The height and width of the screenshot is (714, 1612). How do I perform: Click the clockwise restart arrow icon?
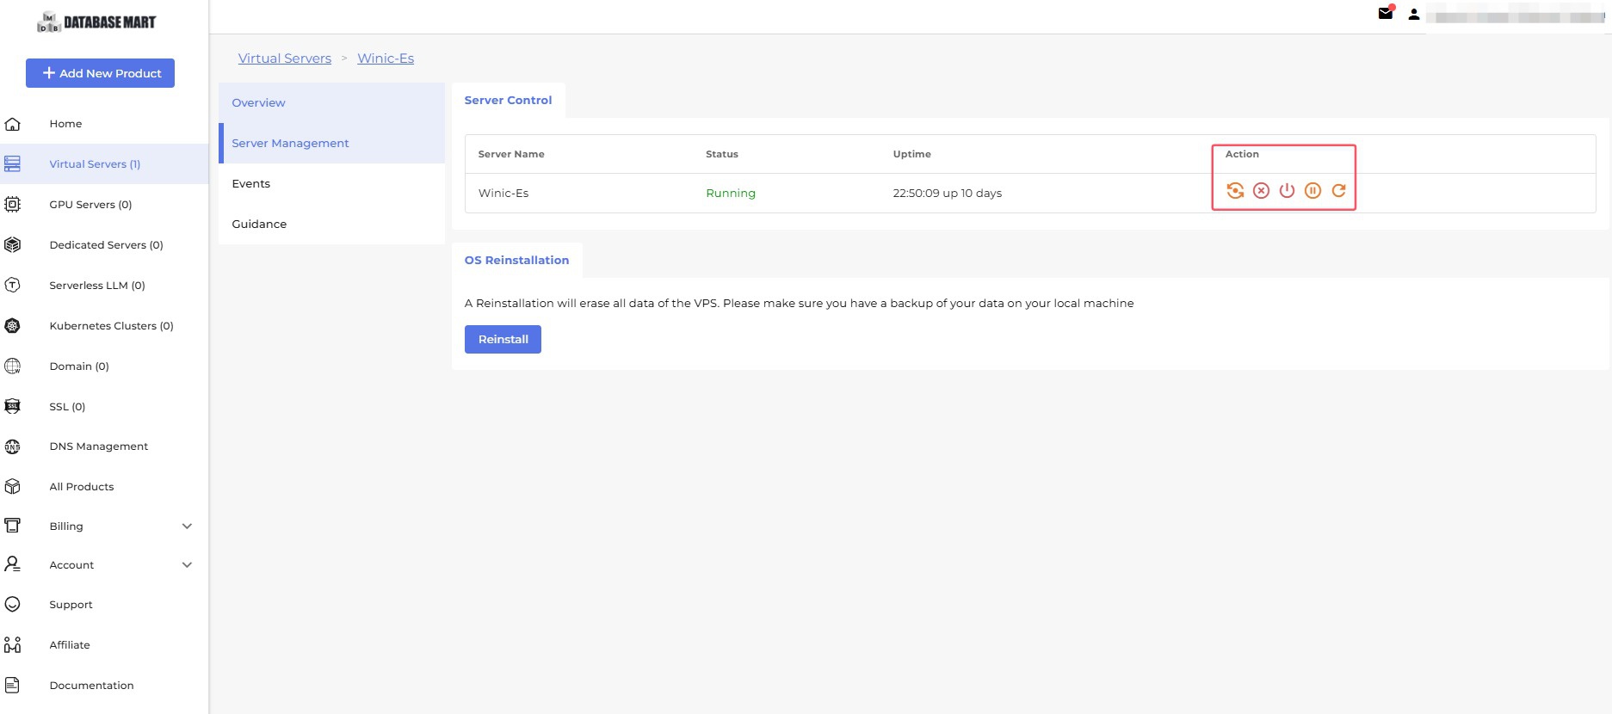[1338, 191]
